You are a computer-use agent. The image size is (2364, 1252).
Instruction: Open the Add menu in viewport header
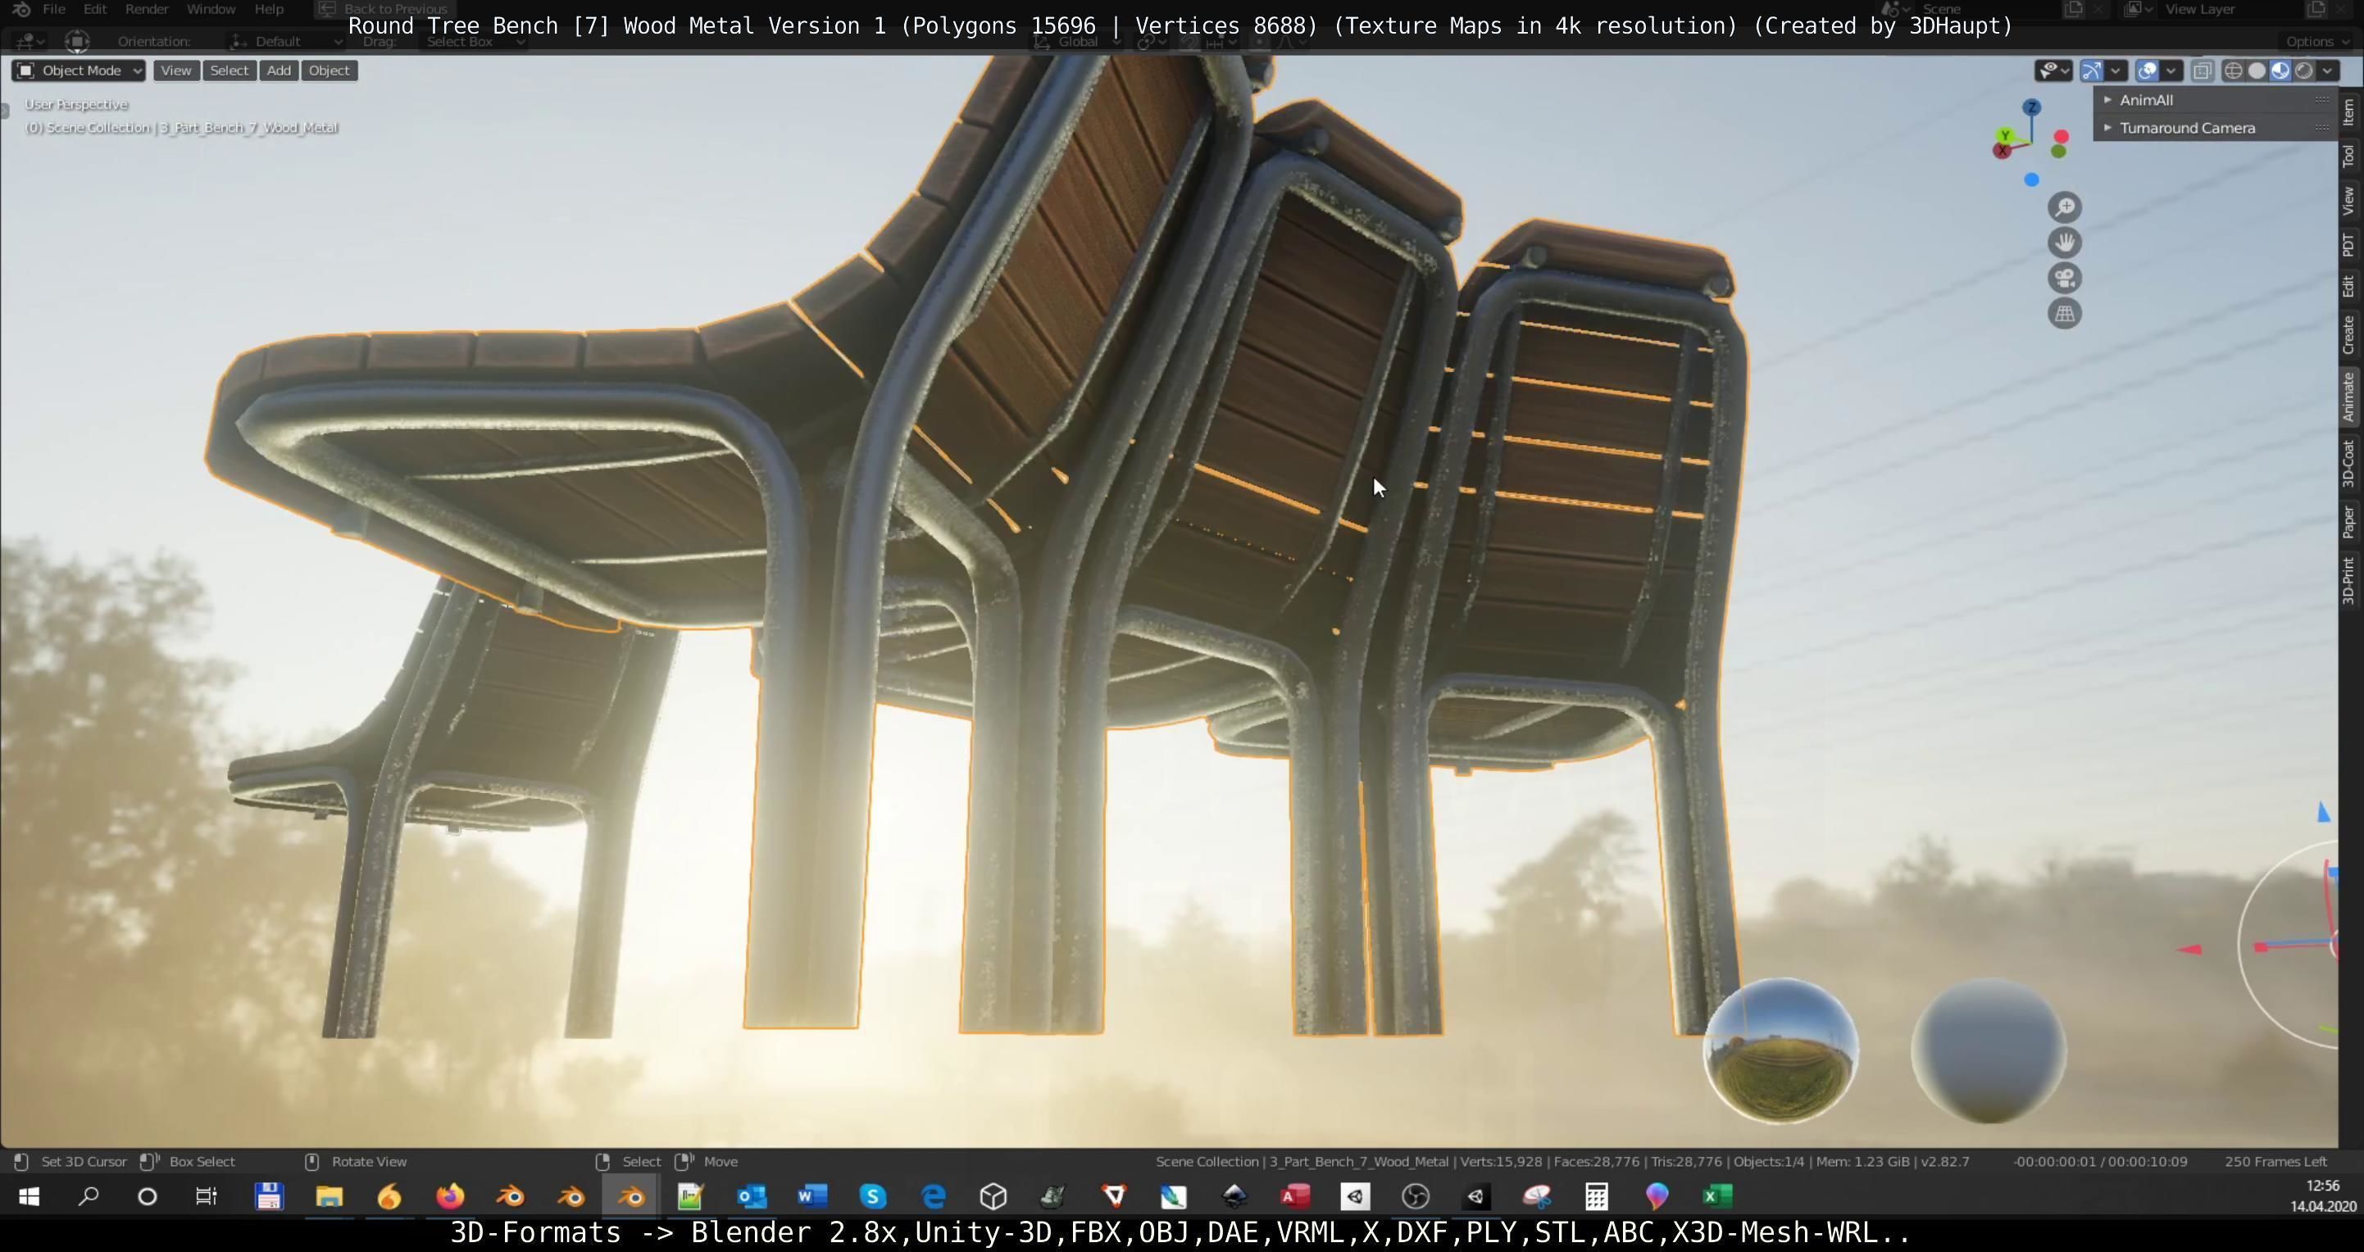278,70
